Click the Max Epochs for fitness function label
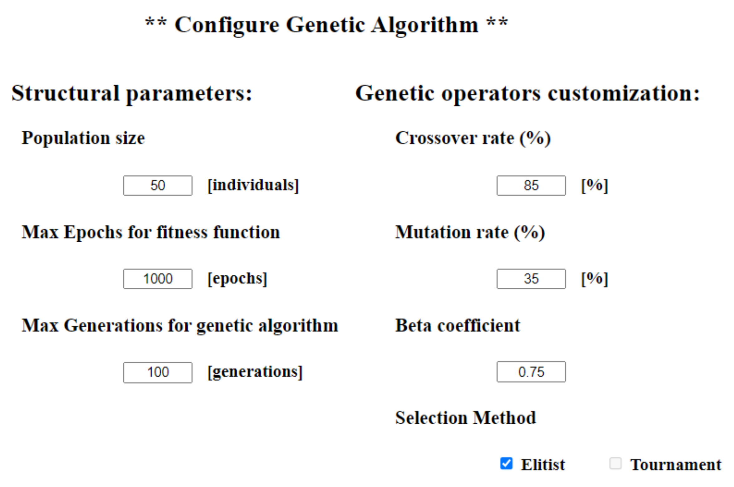The image size is (734, 487). (x=151, y=232)
